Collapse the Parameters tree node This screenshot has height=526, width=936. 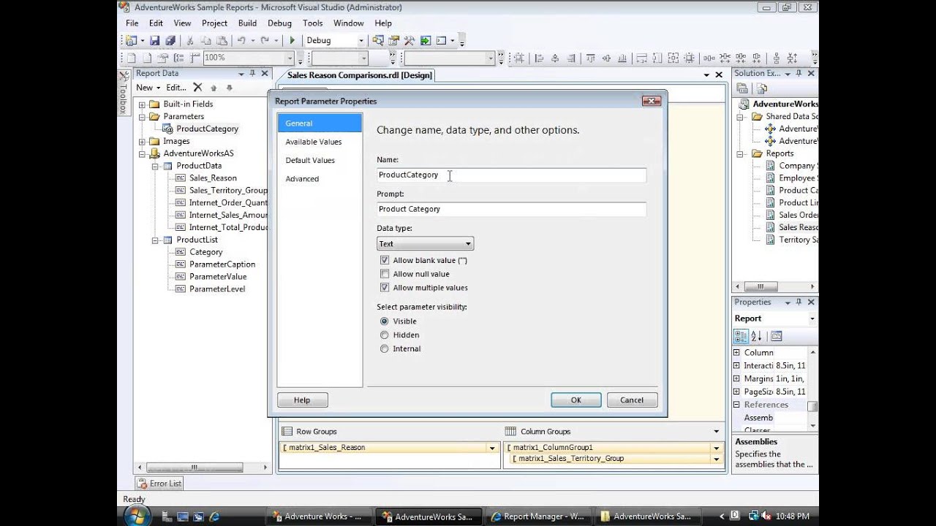(x=143, y=117)
